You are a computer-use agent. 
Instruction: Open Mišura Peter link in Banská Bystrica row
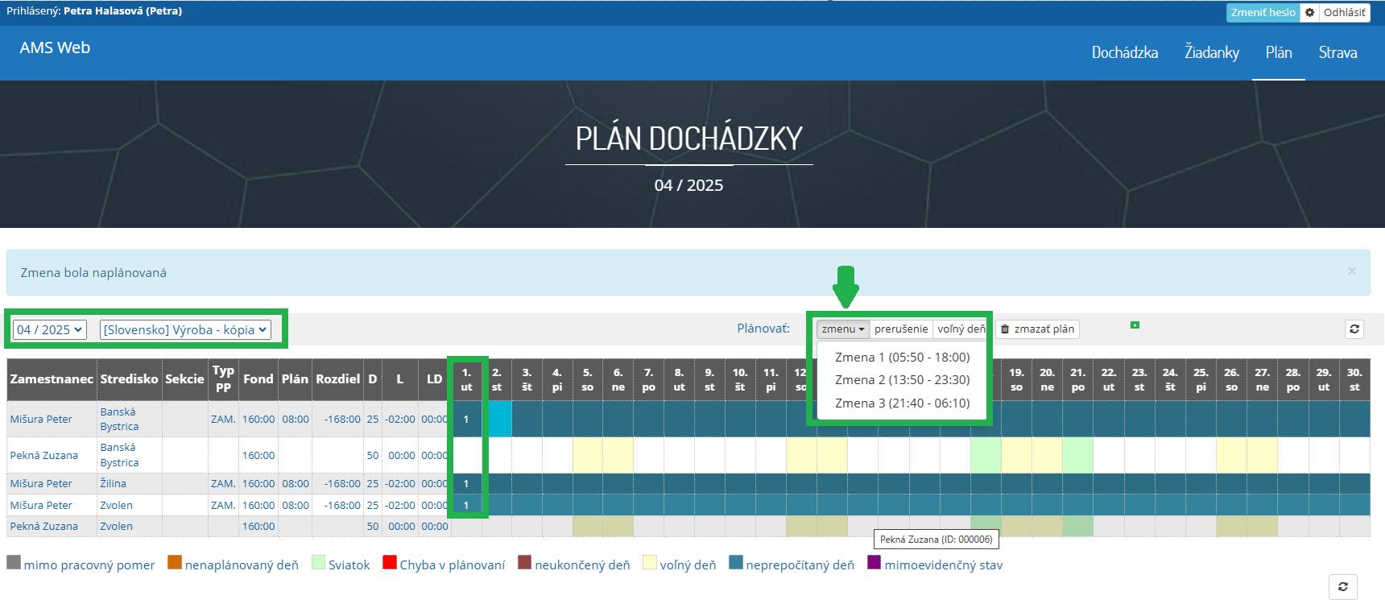[41, 419]
